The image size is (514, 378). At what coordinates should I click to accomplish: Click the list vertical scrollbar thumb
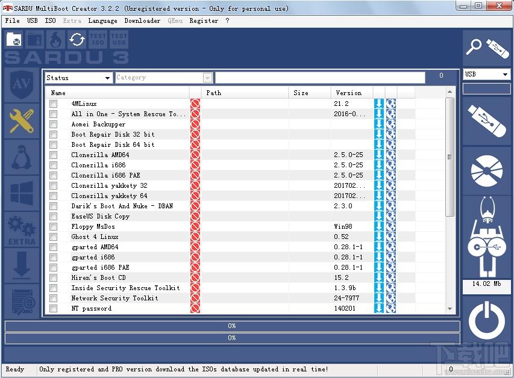click(x=450, y=157)
